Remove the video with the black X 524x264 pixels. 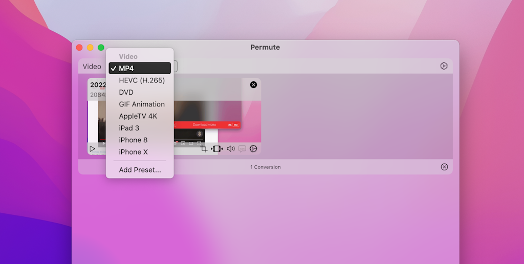[254, 84]
